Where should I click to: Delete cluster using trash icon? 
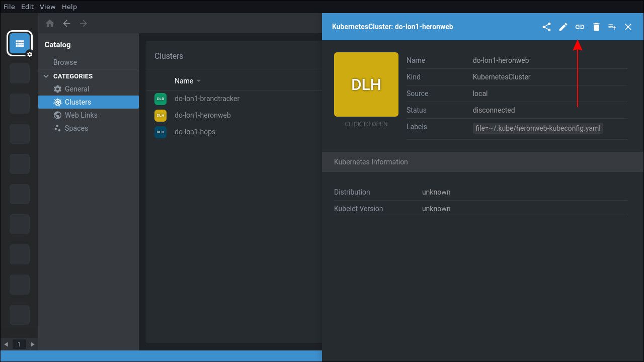click(x=596, y=27)
